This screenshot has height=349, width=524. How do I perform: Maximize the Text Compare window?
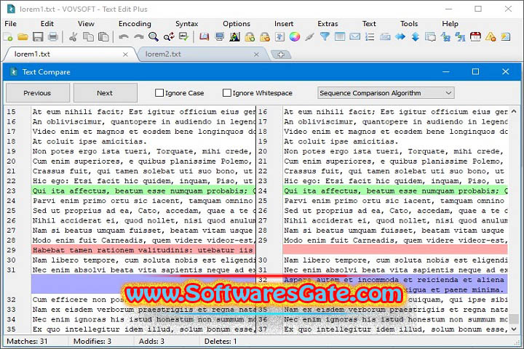click(475, 71)
